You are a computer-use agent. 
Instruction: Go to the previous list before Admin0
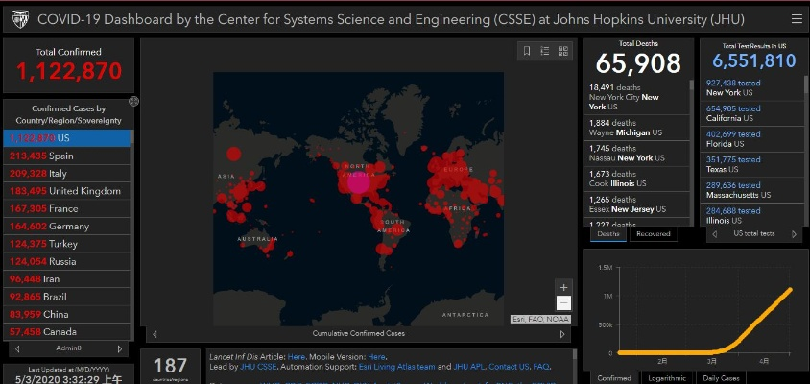click(16, 348)
